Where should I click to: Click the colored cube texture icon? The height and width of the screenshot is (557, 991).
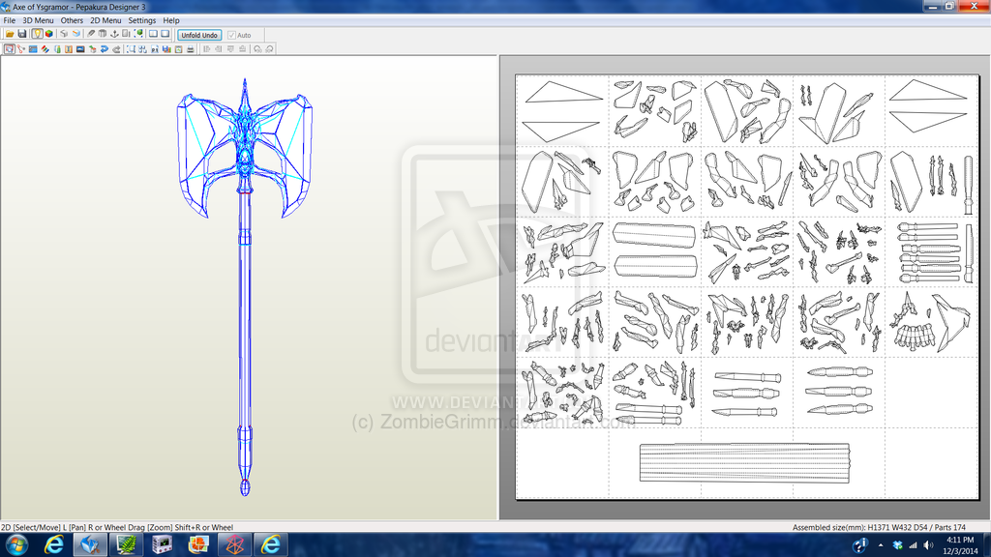[49, 34]
